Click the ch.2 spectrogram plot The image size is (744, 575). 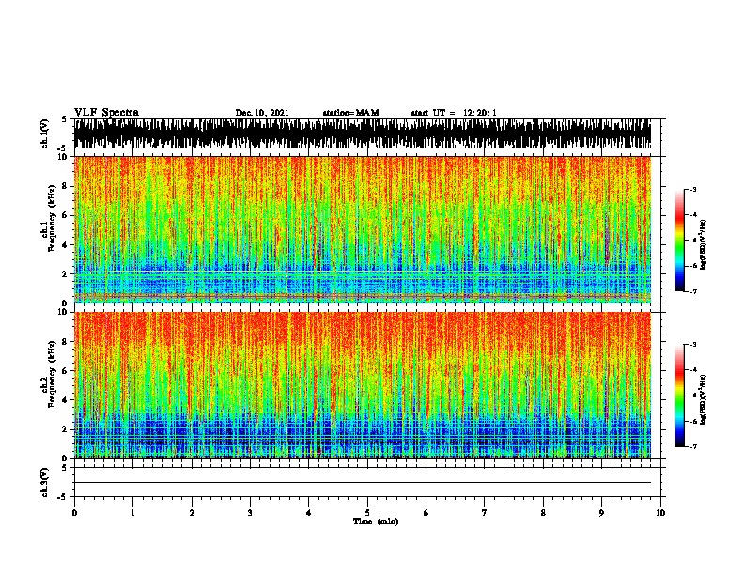(363, 385)
